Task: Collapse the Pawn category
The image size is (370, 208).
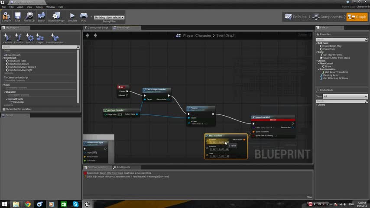Action: point(3,85)
